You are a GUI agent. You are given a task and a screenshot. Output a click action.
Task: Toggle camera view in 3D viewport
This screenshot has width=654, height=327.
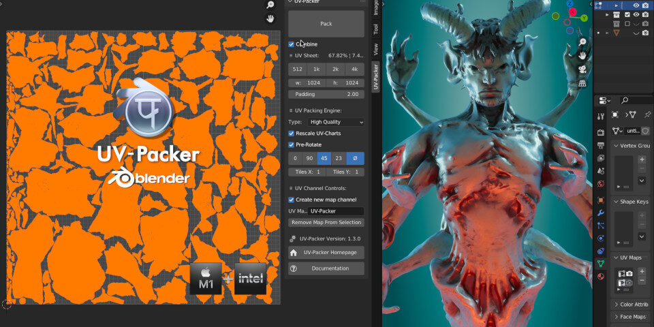(x=582, y=69)
